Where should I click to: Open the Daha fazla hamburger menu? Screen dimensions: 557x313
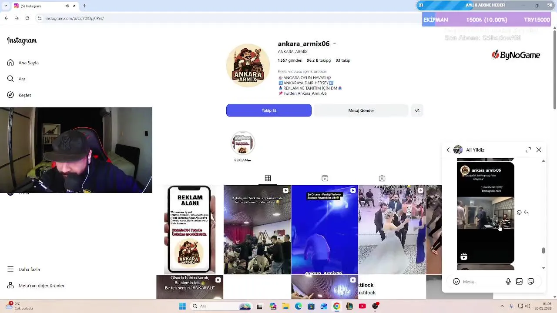(10, 269)
